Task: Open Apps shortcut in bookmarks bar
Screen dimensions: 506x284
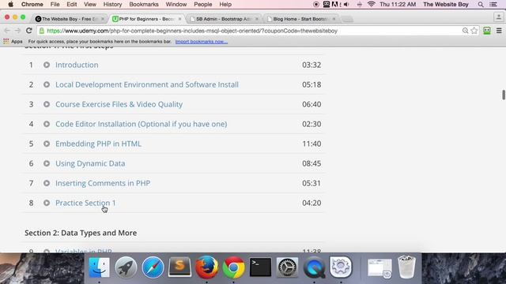Action: [x=13, y=42]
